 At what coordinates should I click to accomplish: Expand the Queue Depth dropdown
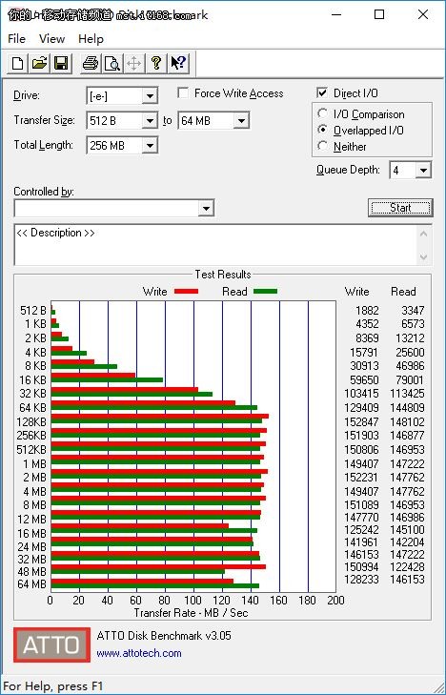coord(423,171)
